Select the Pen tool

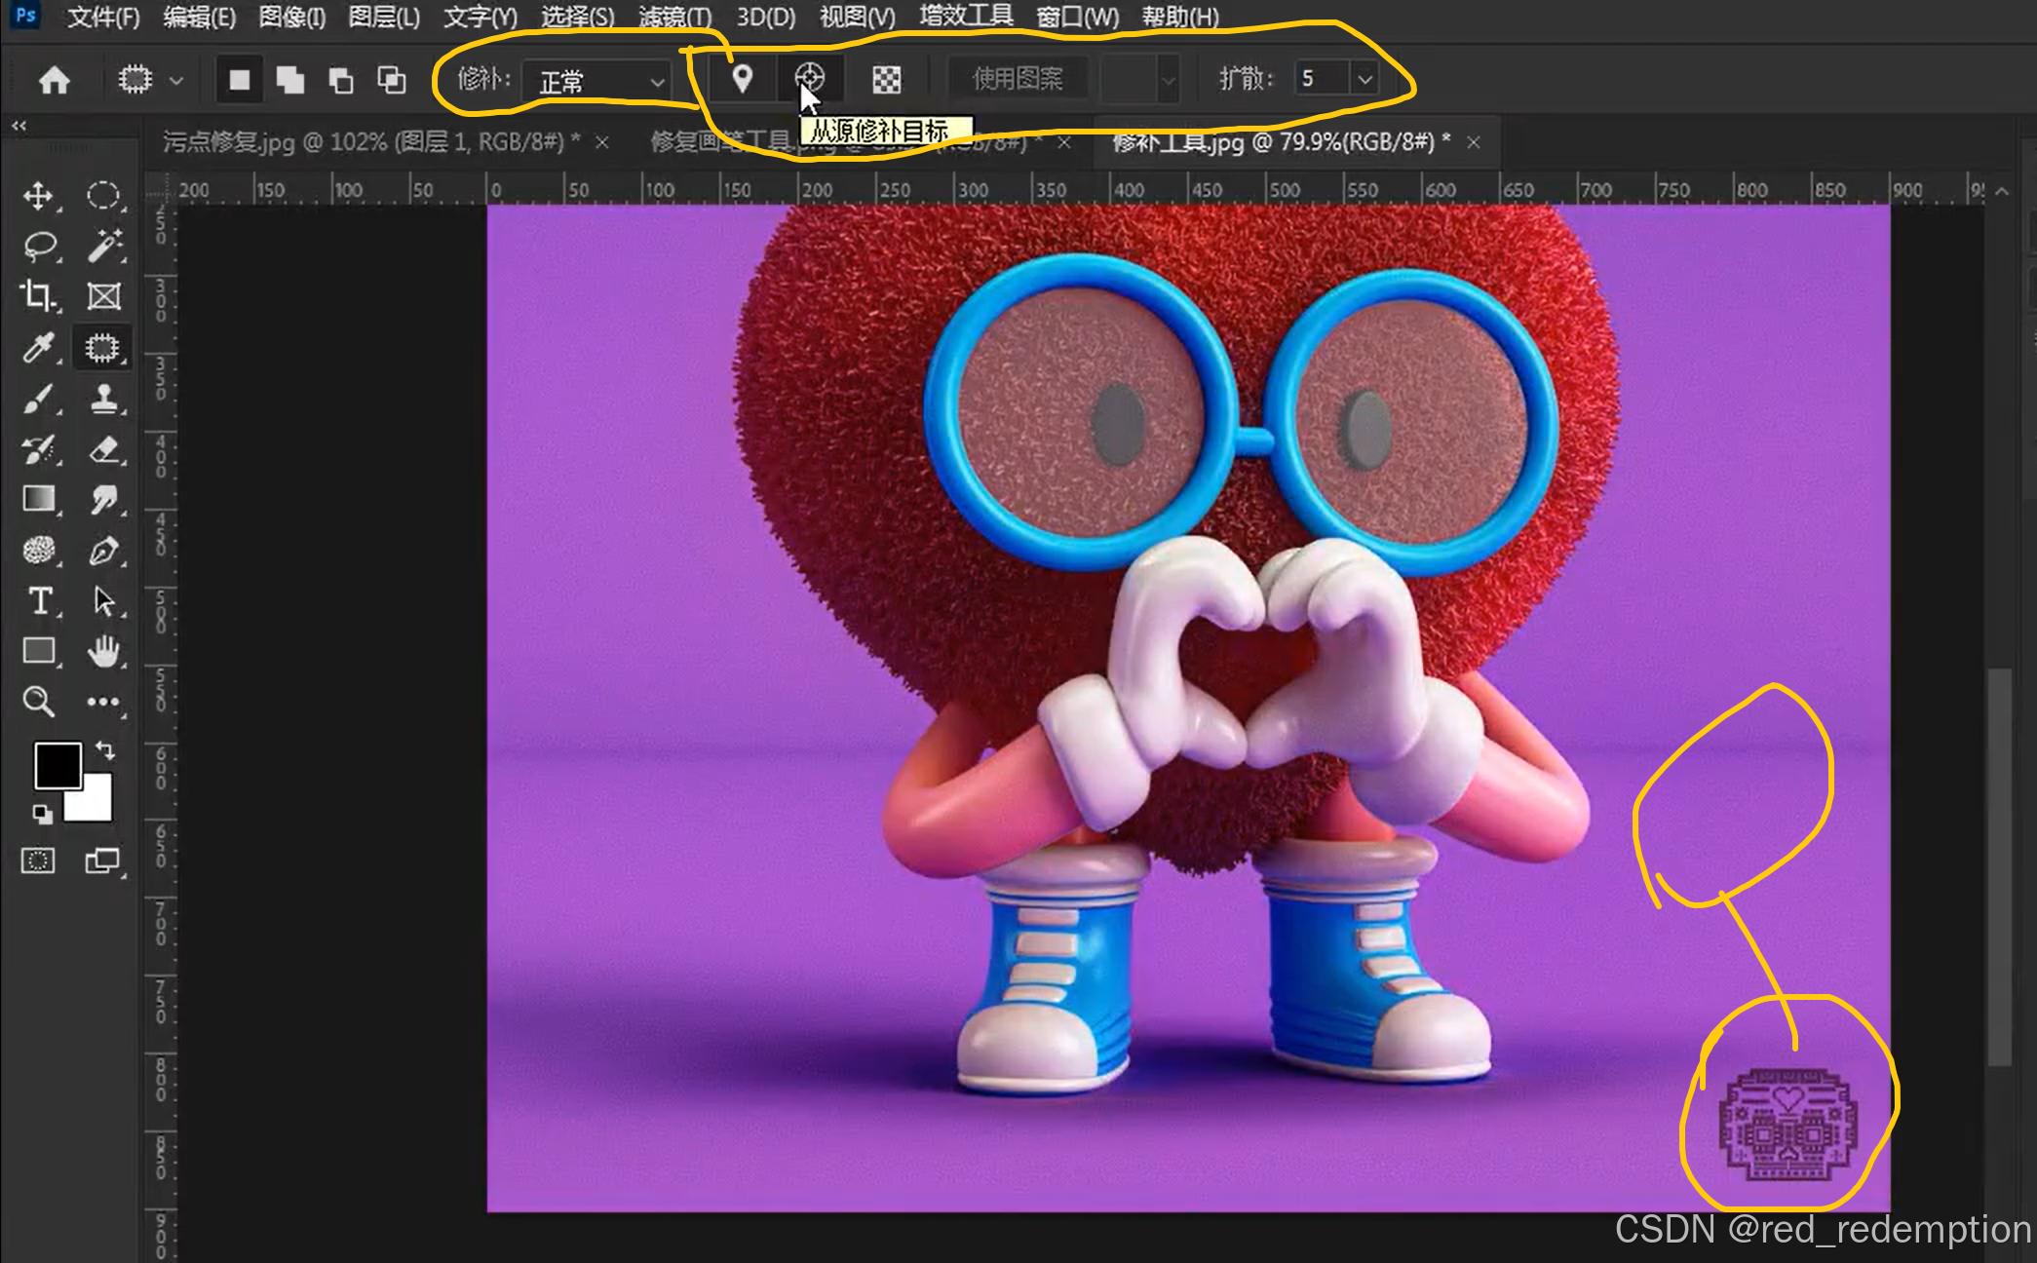pyautogui.click(x=103, y=551)
